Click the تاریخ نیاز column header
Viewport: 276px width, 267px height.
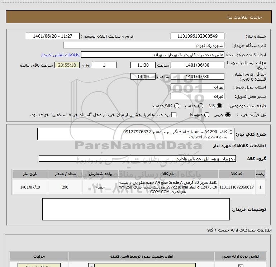pyautogui.click(x=30, y=174)
